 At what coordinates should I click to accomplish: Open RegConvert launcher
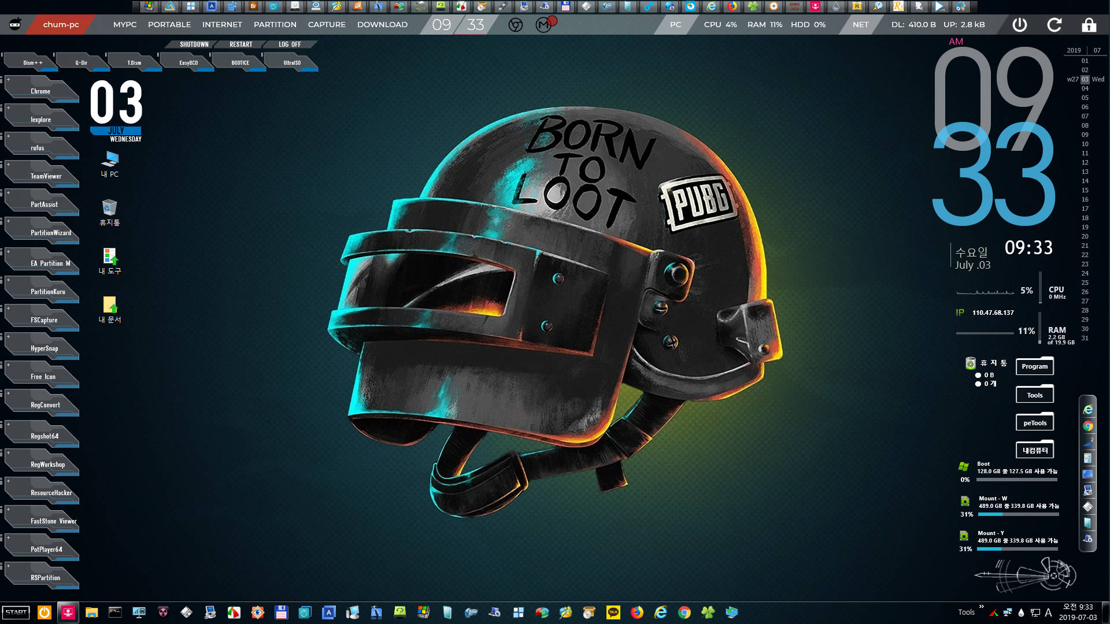tap(42, 404)
